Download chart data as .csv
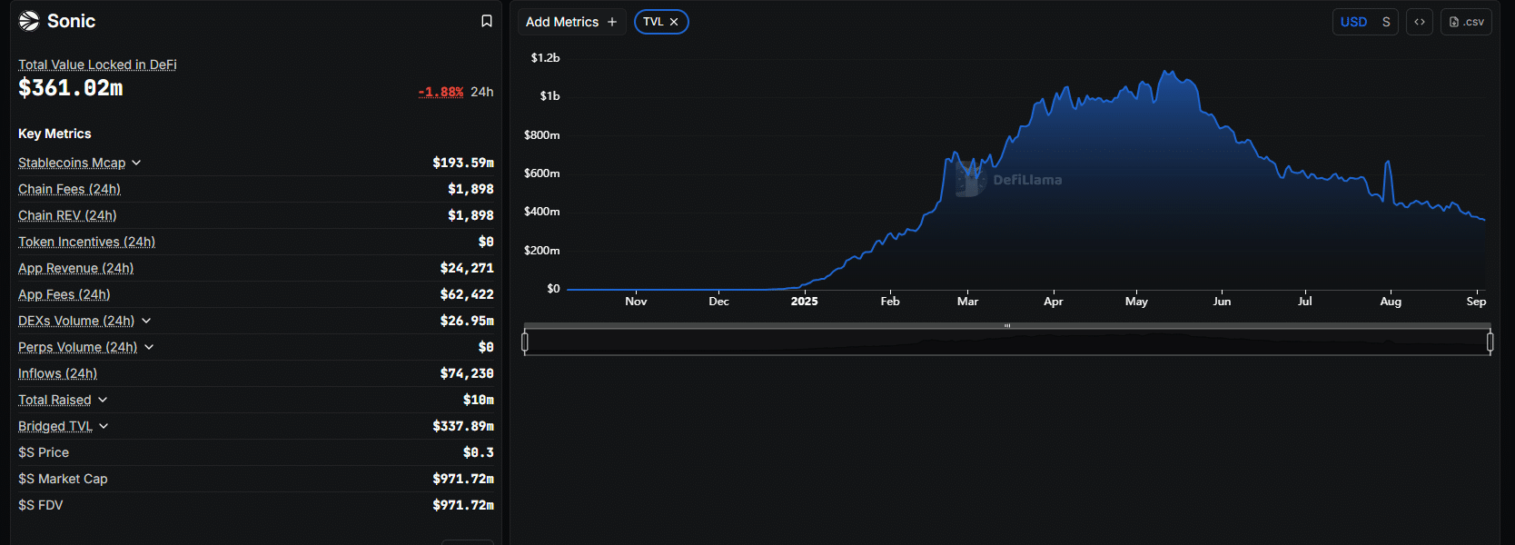The width and height of the screenshot is (1515, 545). click(1466, 22)
